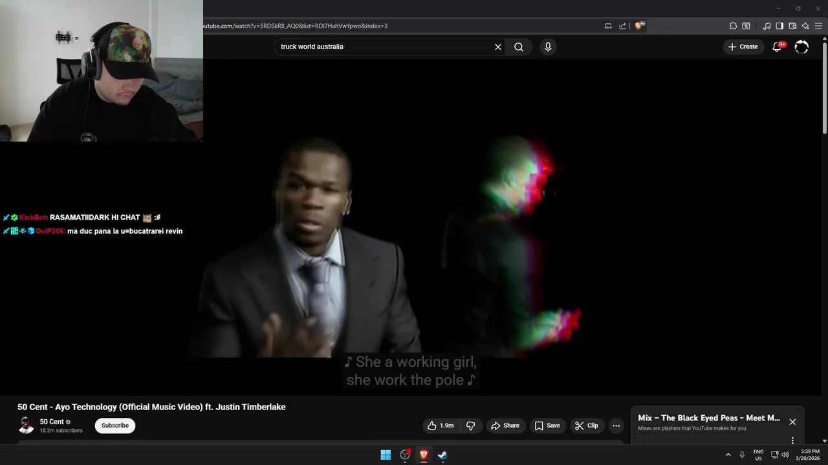Open the browser extensions puzzle icon

pos(733,26)
